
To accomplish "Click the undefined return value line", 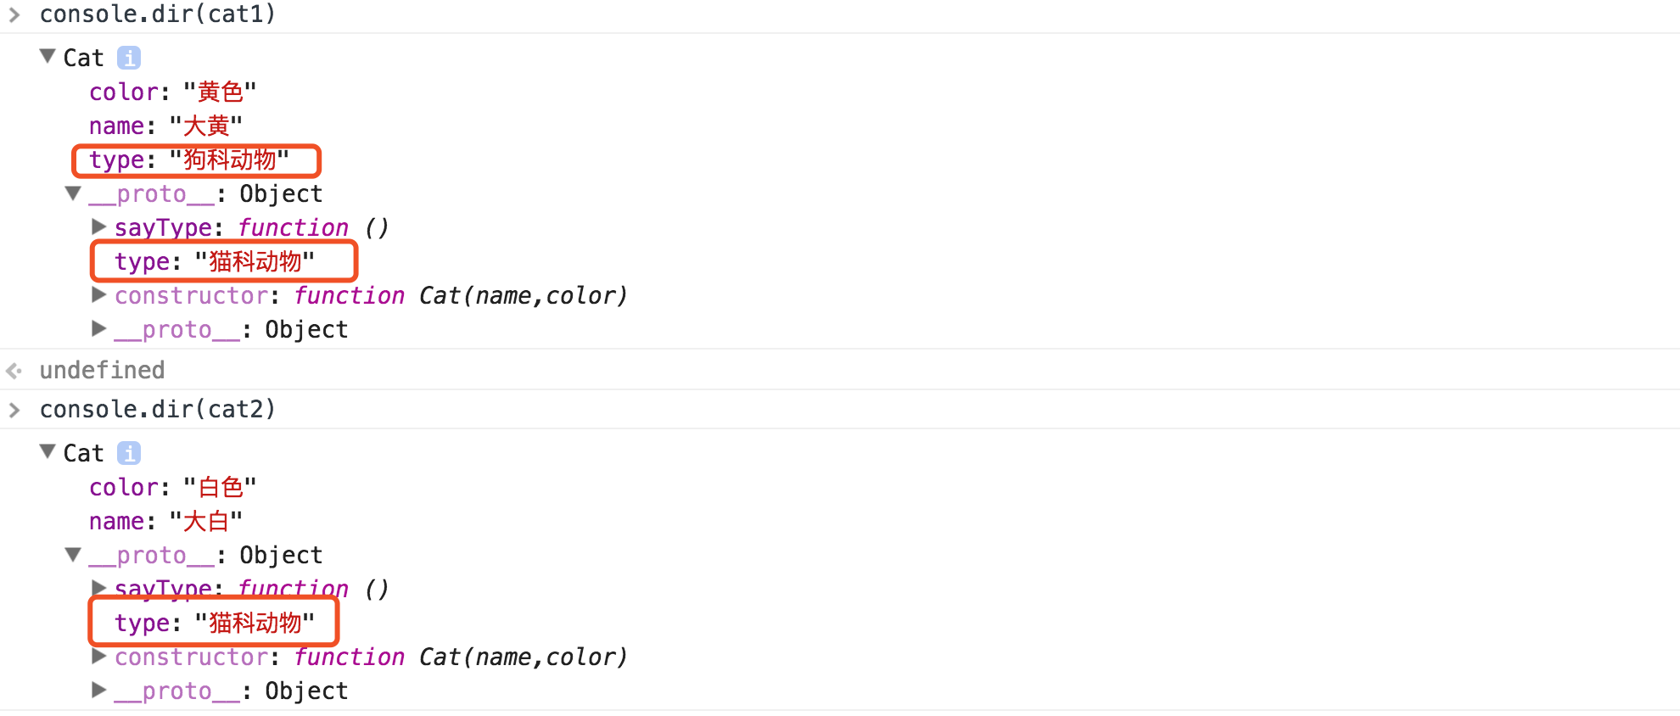I will tap(102, 371).
